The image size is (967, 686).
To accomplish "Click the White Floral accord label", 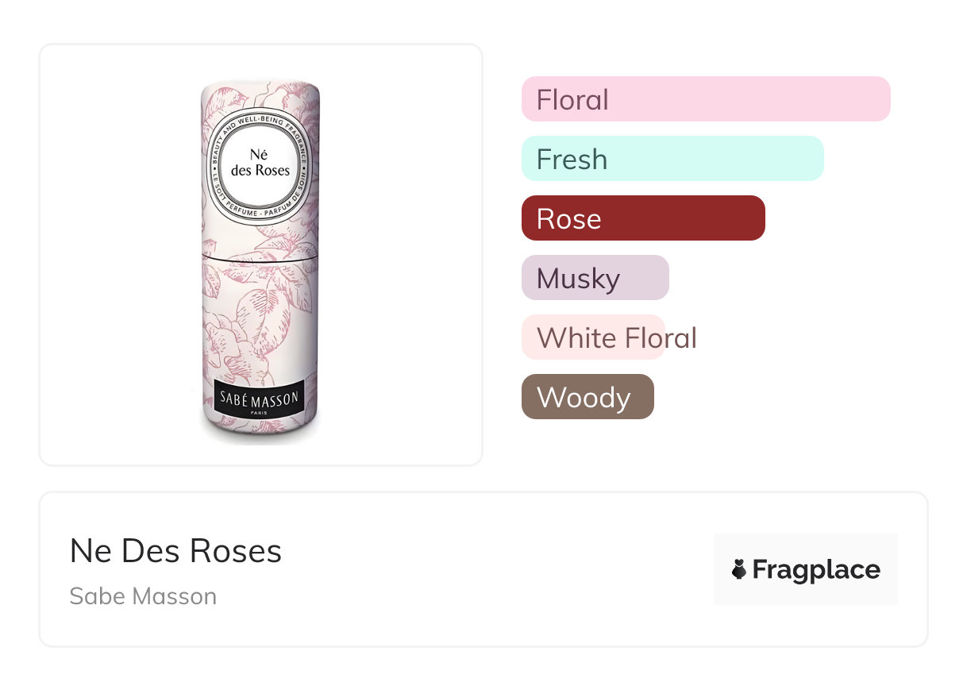I will pos(616,337).
